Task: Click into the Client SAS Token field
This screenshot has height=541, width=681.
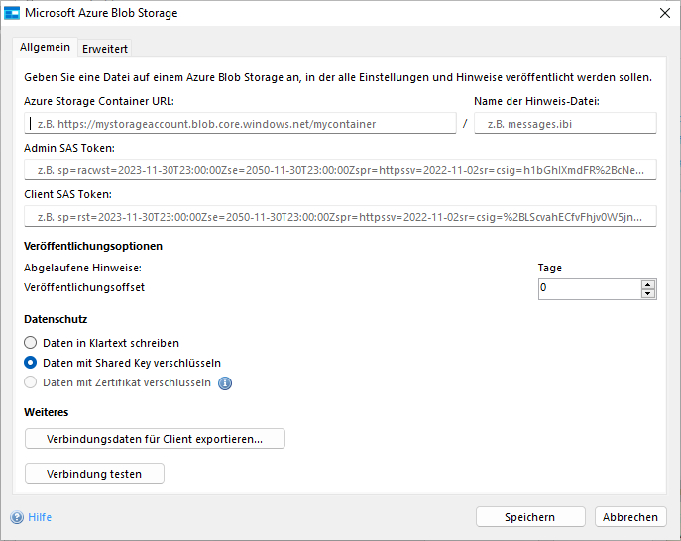Action: pos(340,216)
